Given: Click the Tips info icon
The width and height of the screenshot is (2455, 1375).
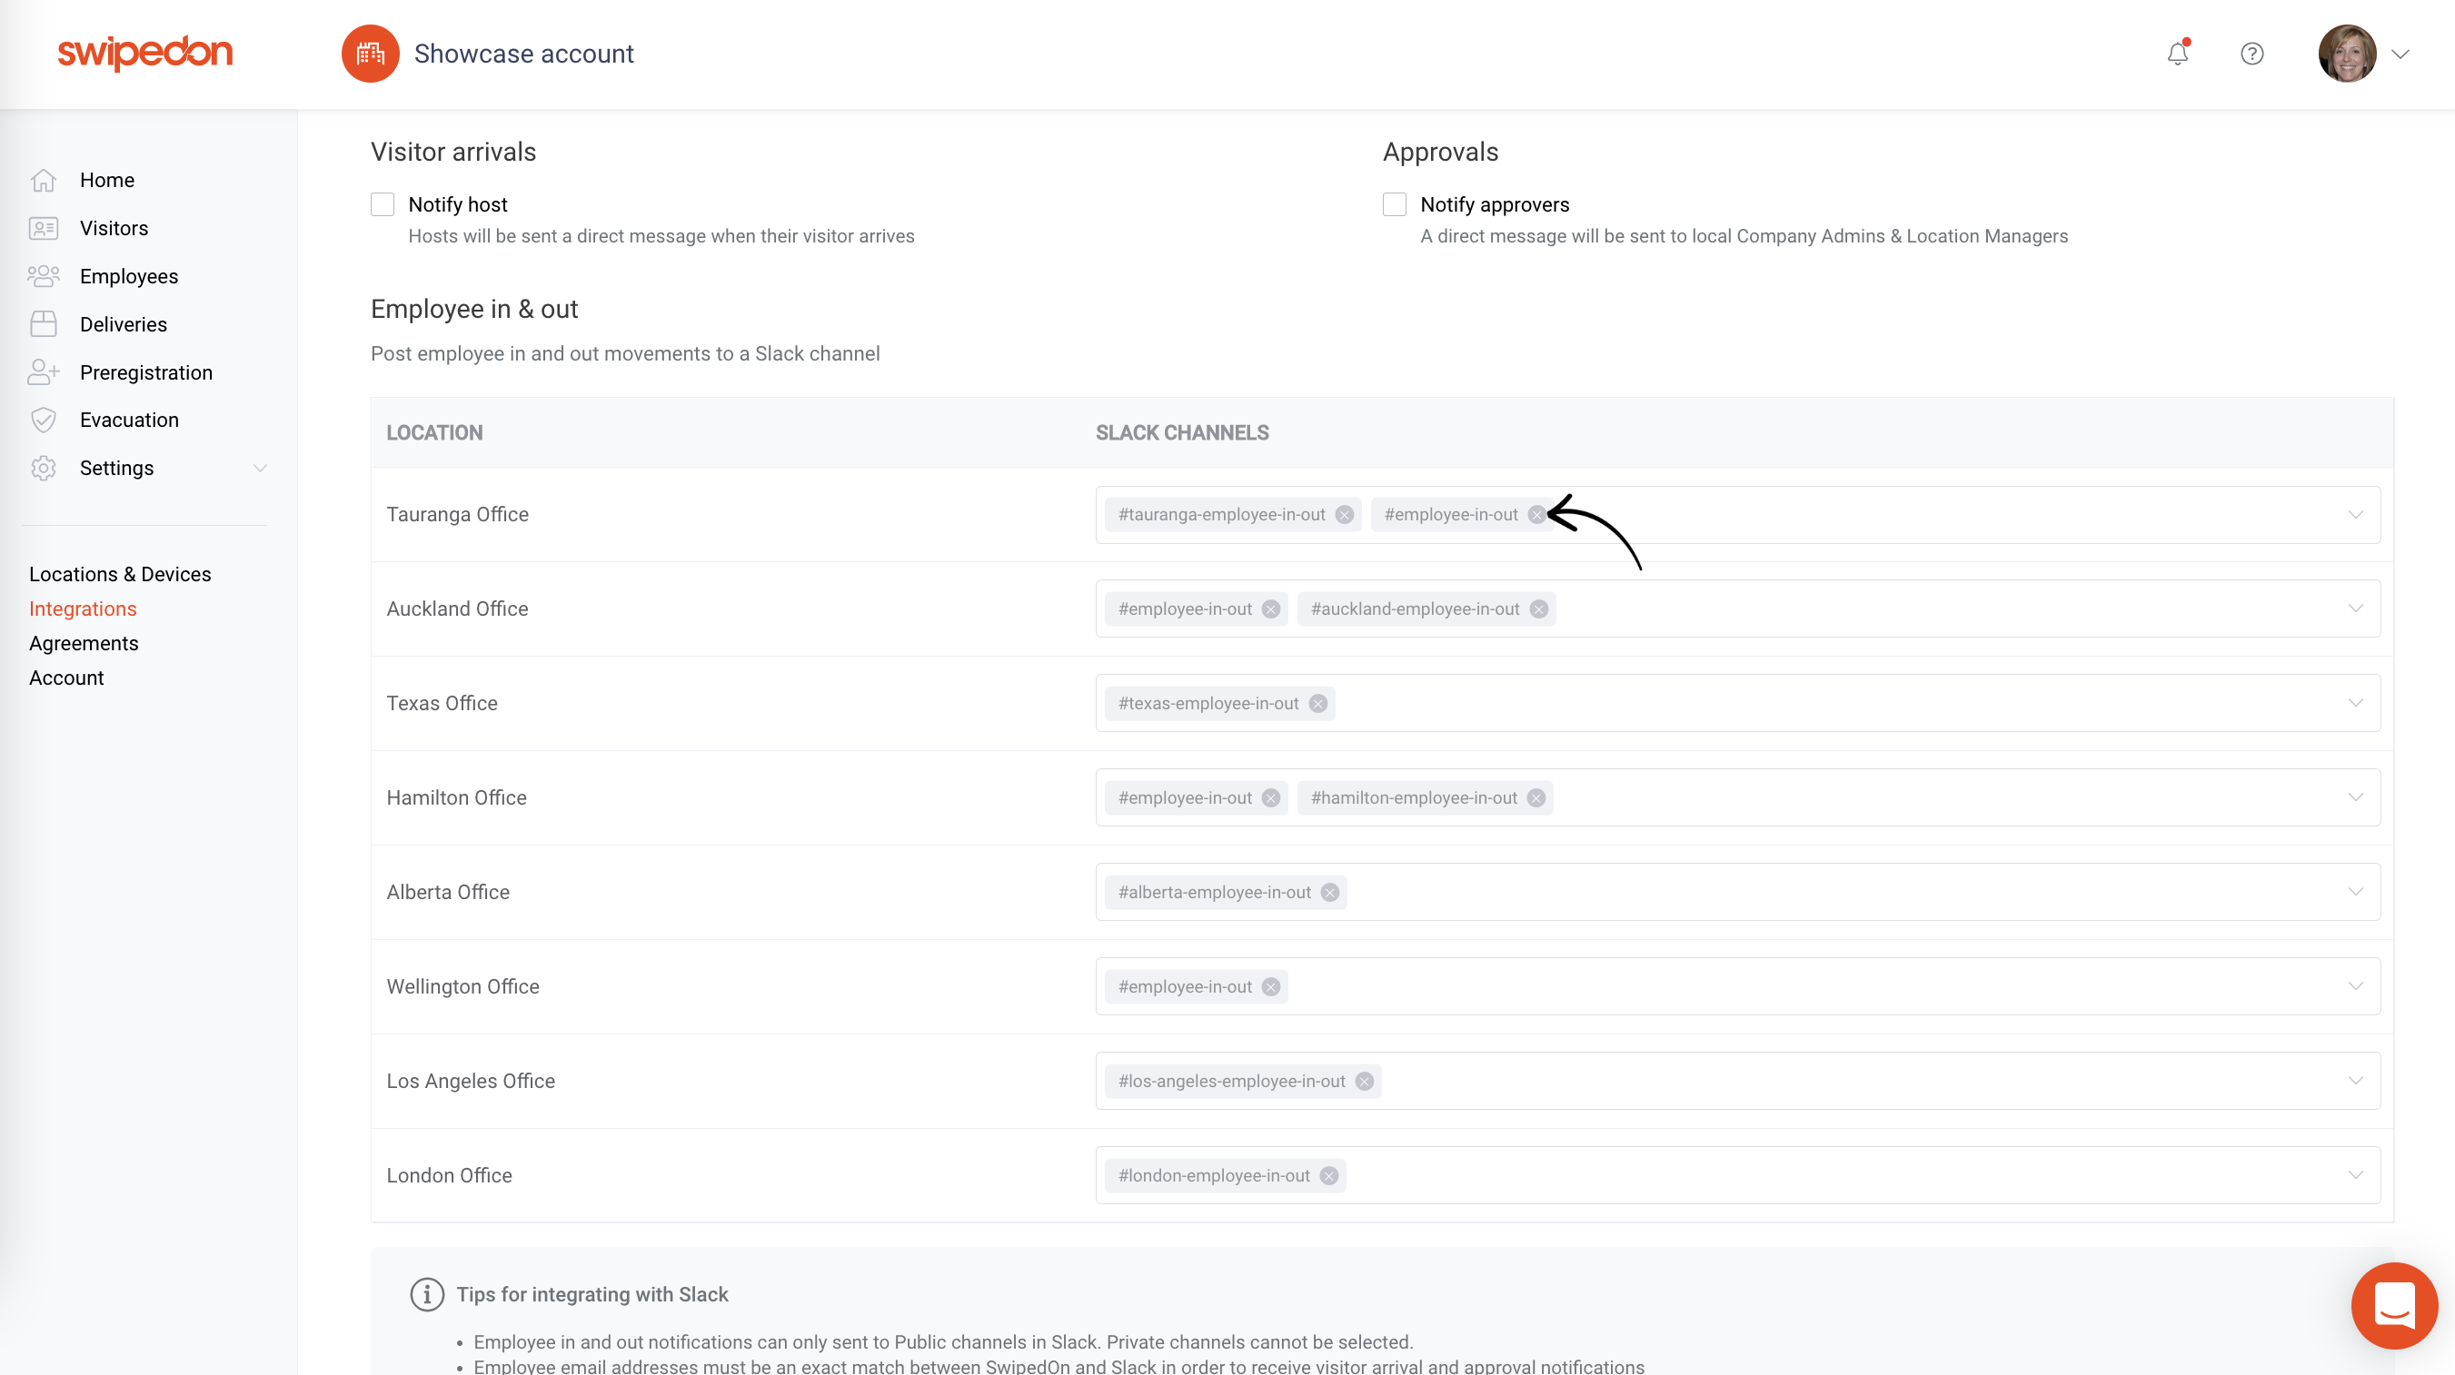Looking at the screenshot, I should point(427,1294).
